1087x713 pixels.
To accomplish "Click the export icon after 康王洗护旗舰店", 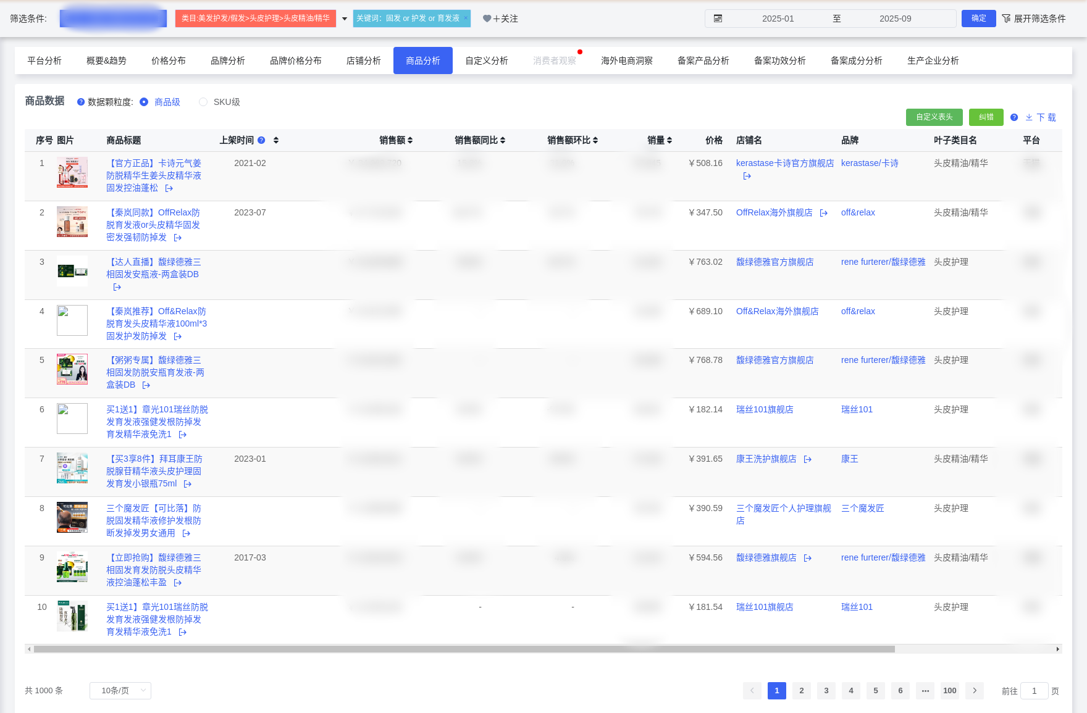I will tap(807, 459).
